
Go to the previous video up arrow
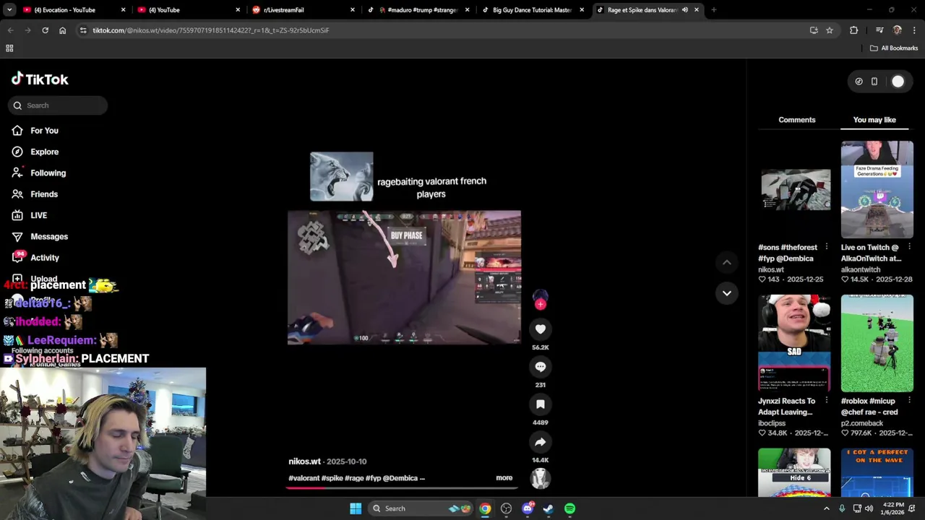[x=726, y=262]
